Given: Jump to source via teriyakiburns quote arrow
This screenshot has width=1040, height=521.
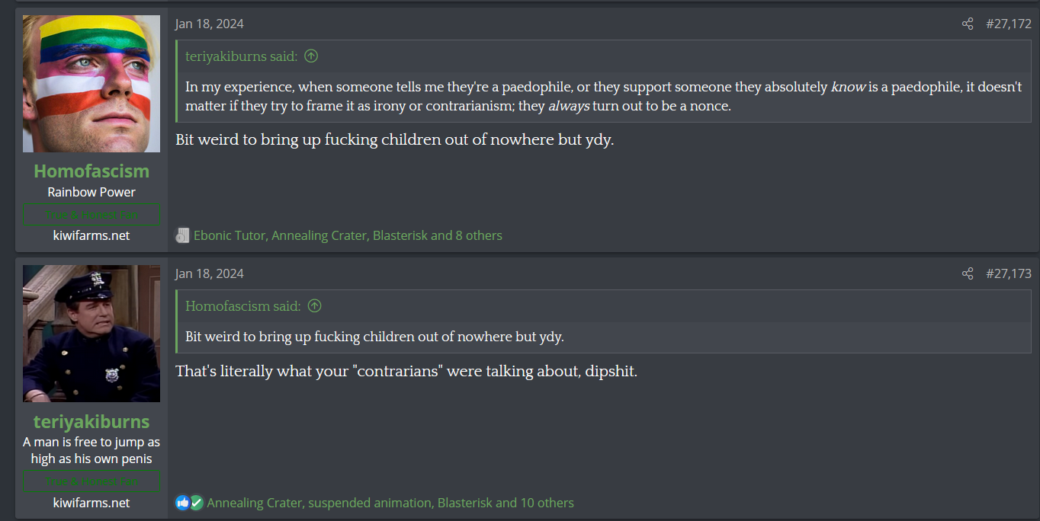Looking at the screenshot, I should [x=311, y=56].
